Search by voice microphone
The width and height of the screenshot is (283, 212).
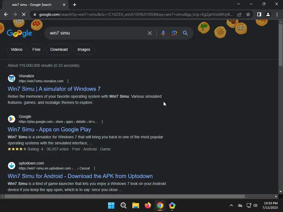point(163,33)
